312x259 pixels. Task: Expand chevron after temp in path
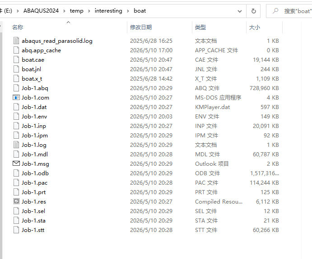[89, 11]
